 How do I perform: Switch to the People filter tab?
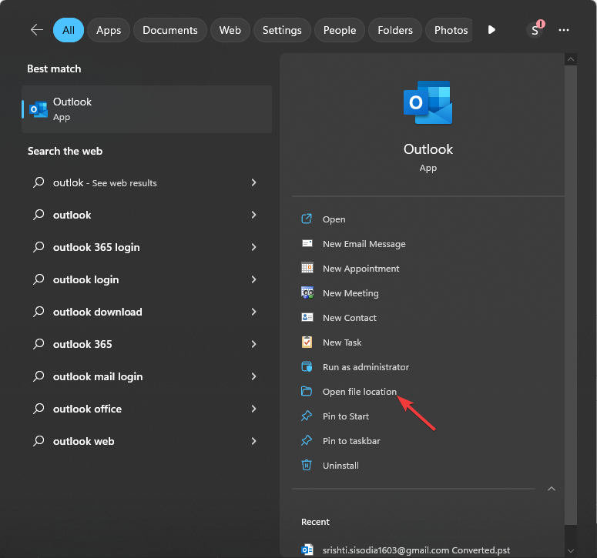[340, 30]
